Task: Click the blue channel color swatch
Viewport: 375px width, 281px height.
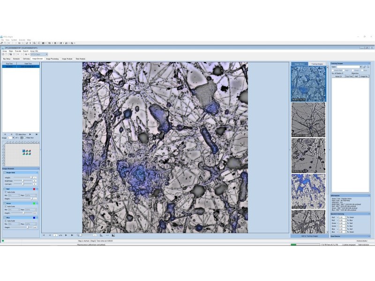Action: click(x=34, y=218)
